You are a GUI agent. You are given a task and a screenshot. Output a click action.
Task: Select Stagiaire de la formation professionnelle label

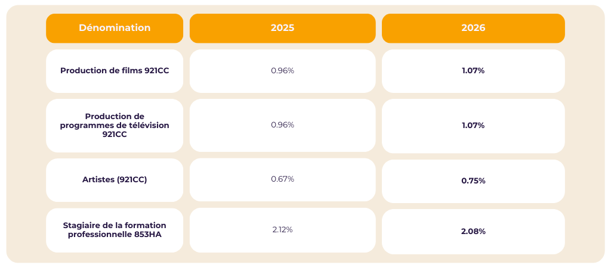point(115,230)
